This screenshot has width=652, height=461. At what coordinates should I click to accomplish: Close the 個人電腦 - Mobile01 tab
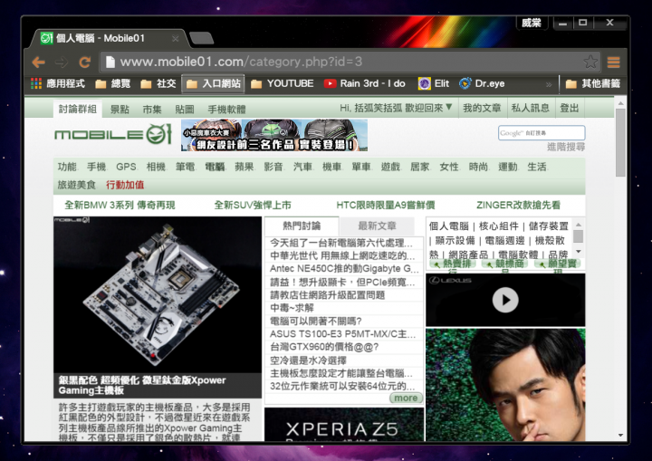[176, 39]
